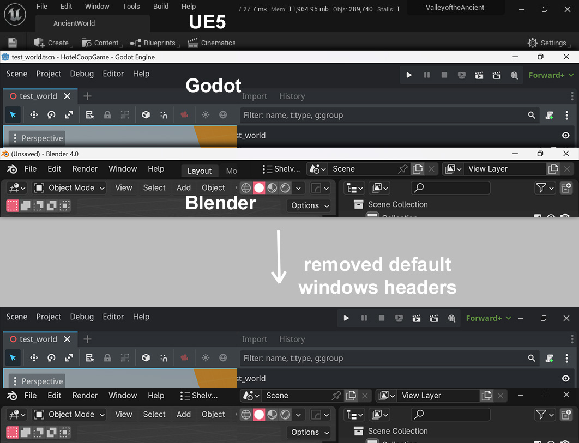This screenshot has height=443, width=579.
Task: Stop running project in the titled Godot window
Action: tap(444, 75)
